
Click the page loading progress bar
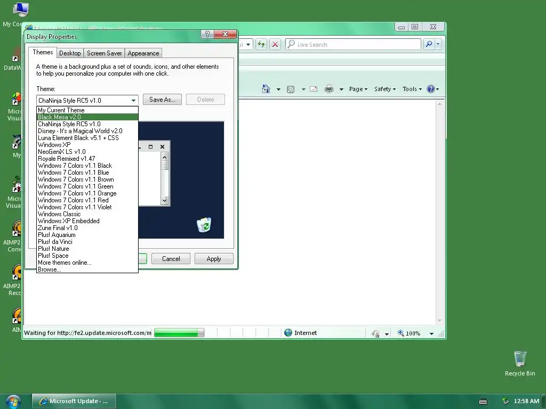tap(179, 333)
